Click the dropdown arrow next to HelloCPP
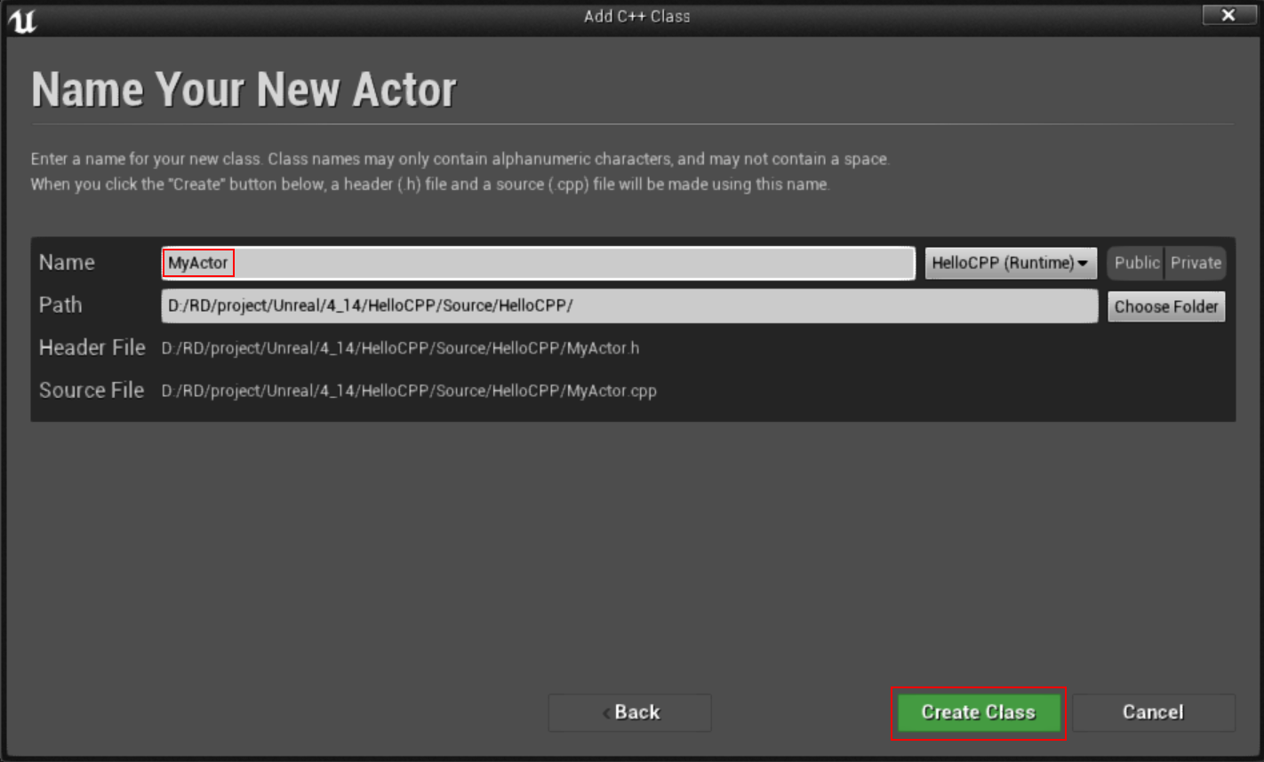Image resolution: width=1264 pixels, height=762 pixels. [1084, 263]
